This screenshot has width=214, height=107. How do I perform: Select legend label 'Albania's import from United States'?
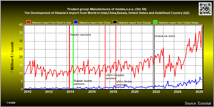[178, 23]
